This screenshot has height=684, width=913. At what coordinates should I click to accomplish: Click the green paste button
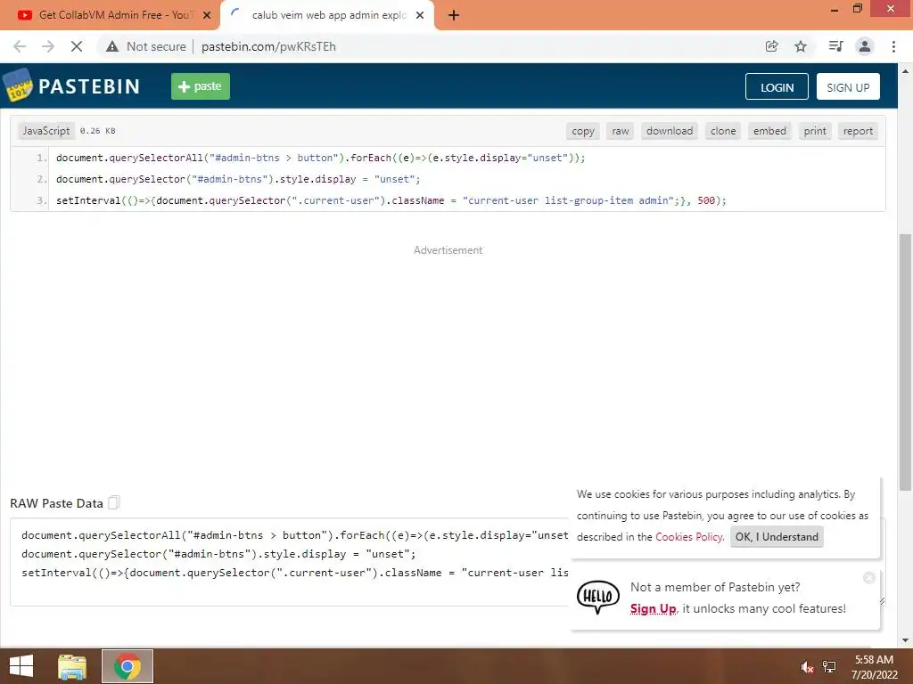[201, 86]
